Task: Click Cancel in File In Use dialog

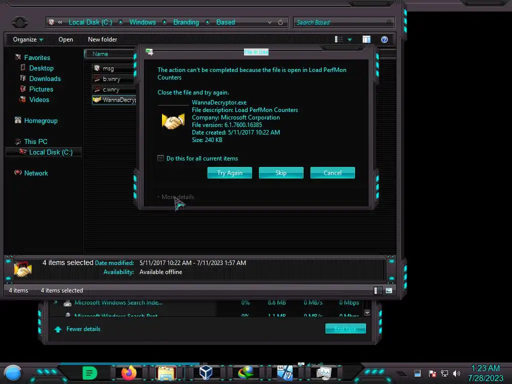Action: coord(332,172)
